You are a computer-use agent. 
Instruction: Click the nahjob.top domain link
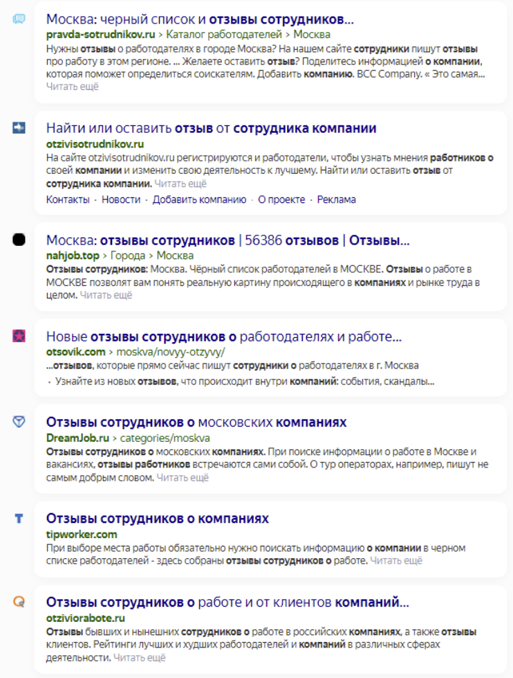(x=73, y=256)
